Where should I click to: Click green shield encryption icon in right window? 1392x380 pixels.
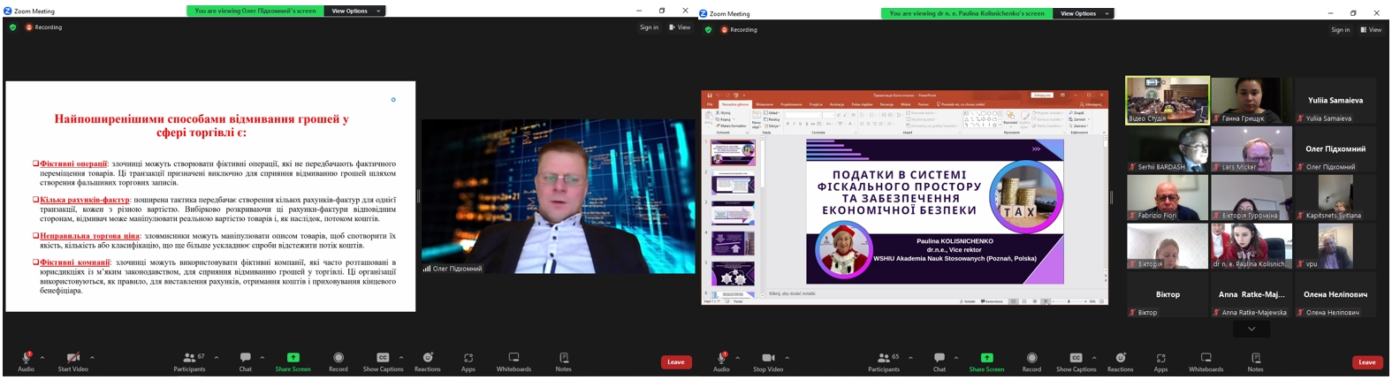tap(708, 30)
